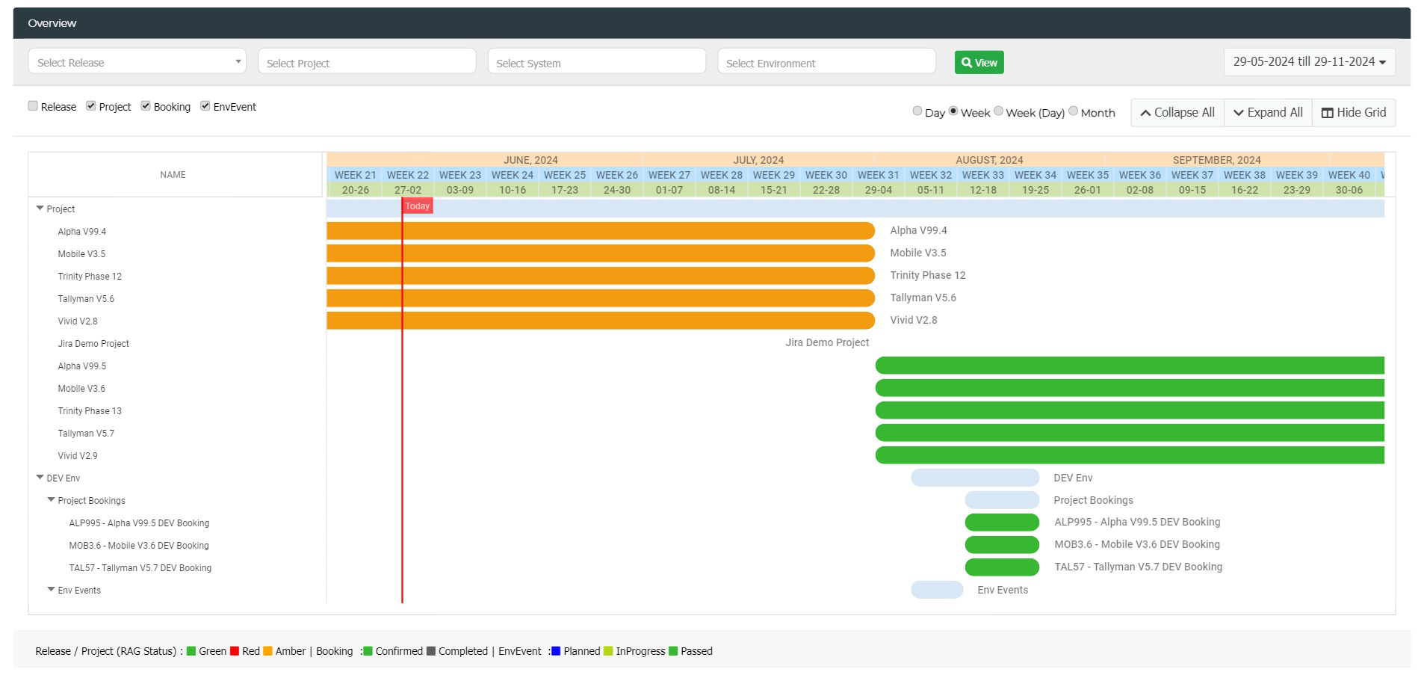Select the Week view radio button

[x=953, y=111]
